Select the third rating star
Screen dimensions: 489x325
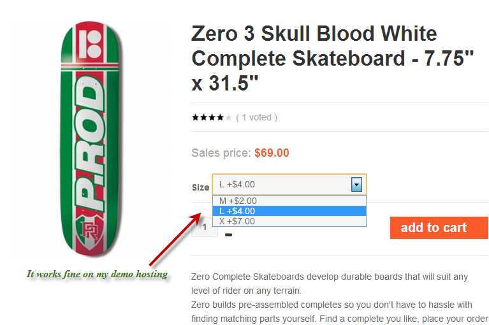tap(212, 117)
